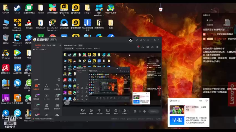Click 修改 button beside the stream title

point(80,45)
